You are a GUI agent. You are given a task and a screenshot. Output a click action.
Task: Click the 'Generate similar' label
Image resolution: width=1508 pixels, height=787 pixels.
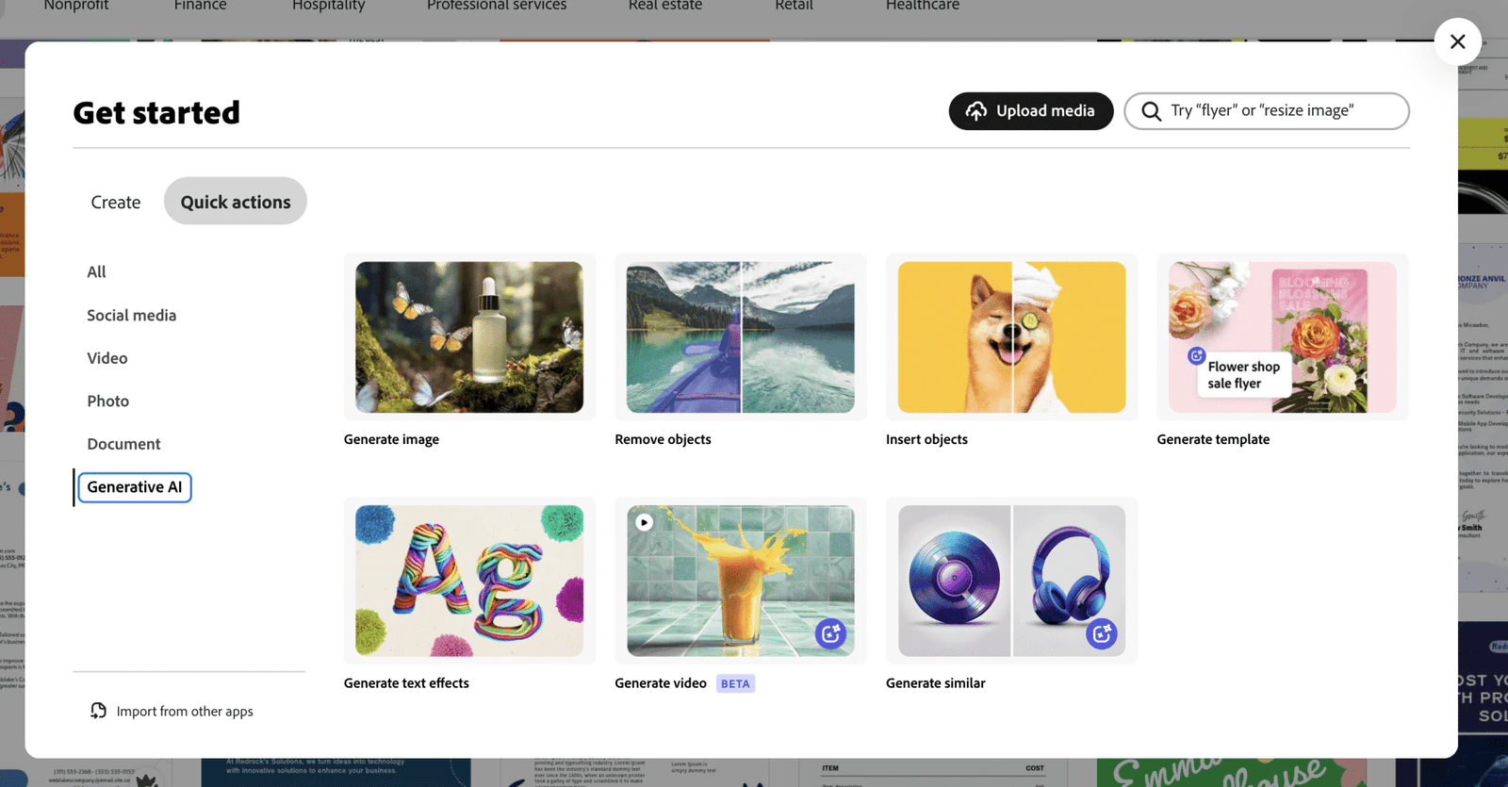click(936, 683)
